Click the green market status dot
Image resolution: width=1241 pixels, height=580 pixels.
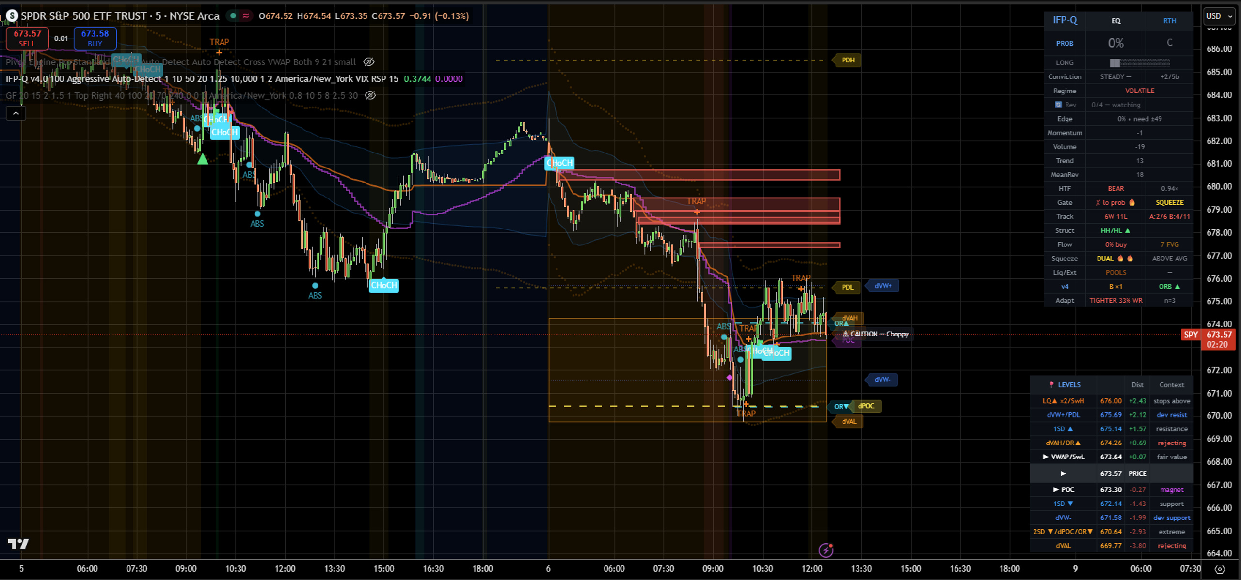[x=233, y=16]
